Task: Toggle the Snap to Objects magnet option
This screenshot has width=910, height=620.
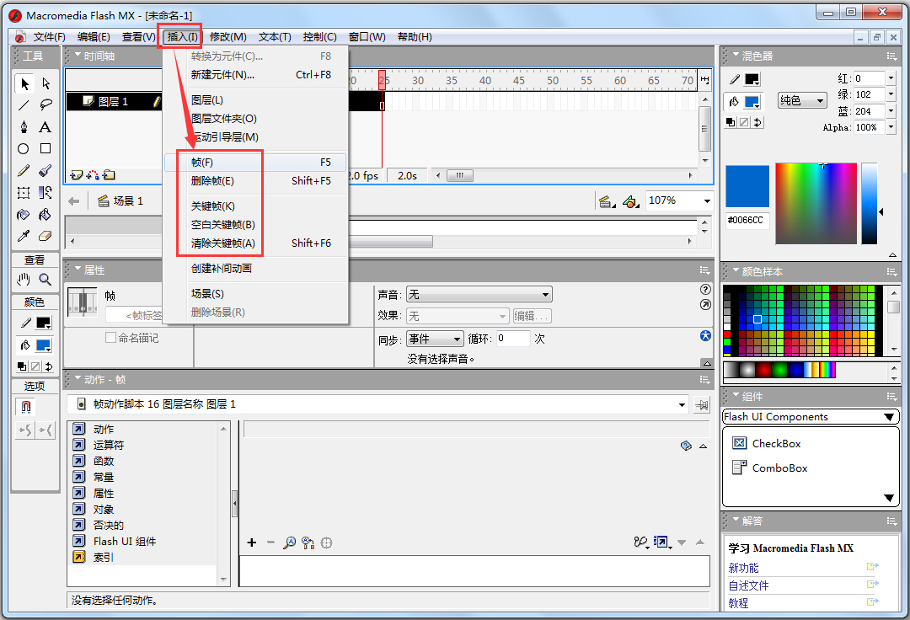Action: click(x=25, y=407)
